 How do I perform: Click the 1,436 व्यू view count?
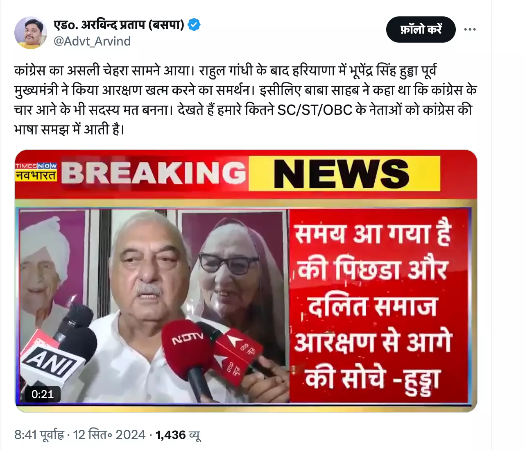coord(178,435)
